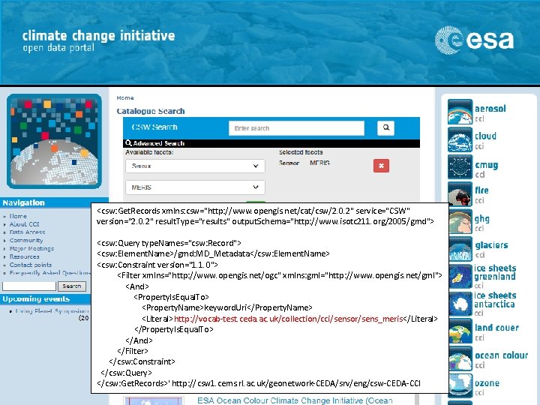Screen dimensions: 540x405
Task: Open Major Meetings navigation link
Action: point(31,249)
